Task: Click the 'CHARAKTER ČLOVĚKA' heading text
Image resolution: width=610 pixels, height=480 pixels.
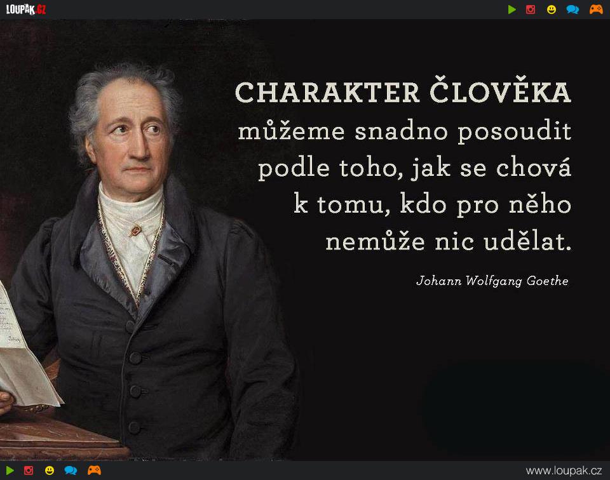Action: tap(403, 90)
